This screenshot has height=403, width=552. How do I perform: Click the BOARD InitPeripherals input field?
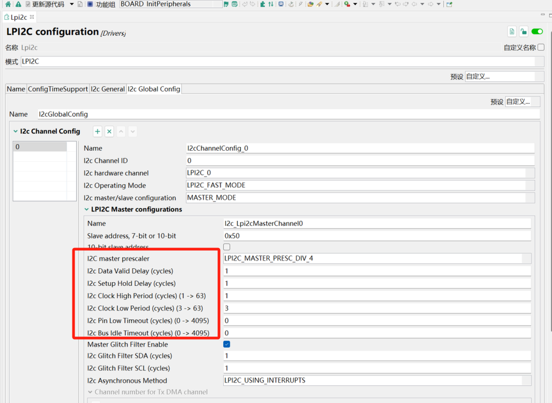(166, 4)
